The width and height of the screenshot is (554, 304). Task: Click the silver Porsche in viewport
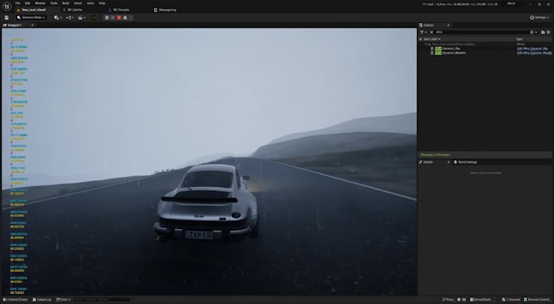(206, 203)
